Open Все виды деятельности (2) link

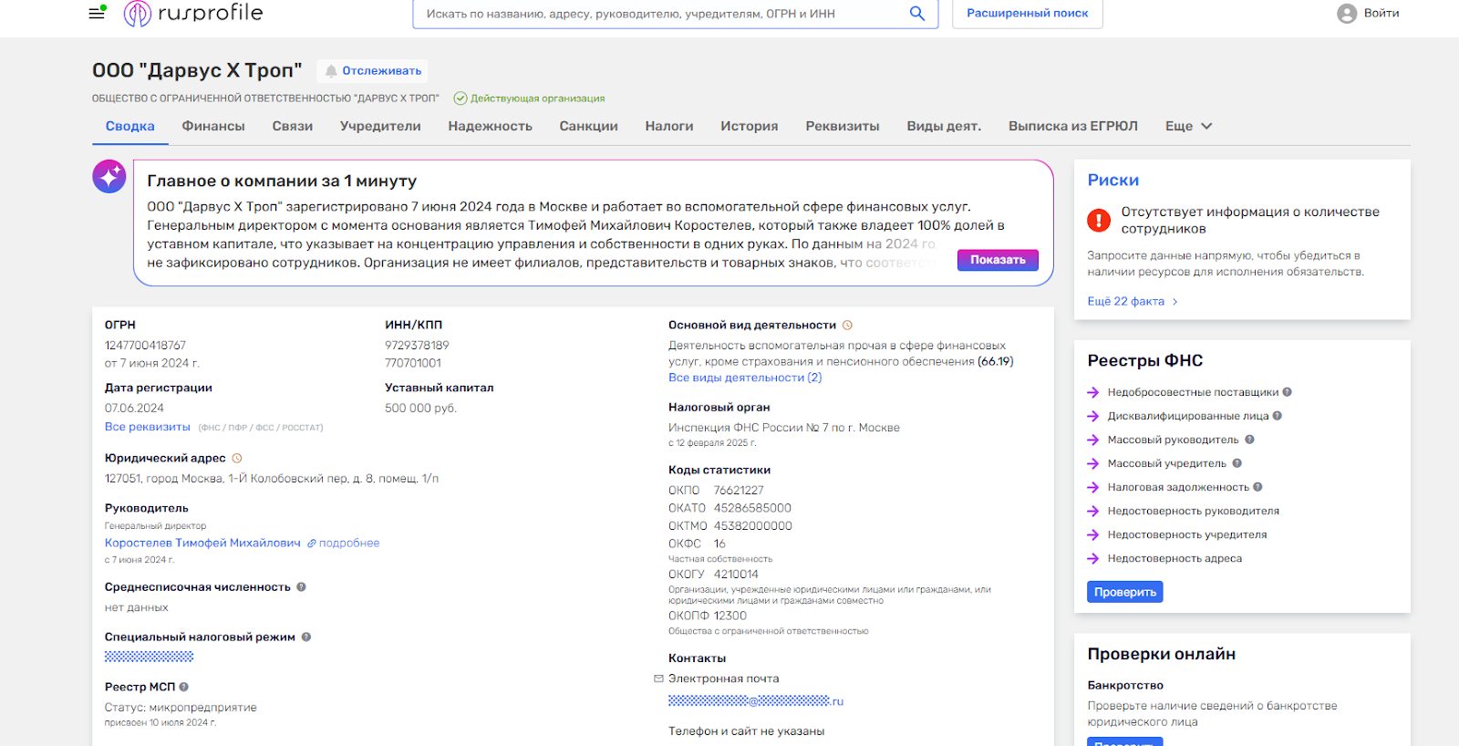pyautogui.click(x=745, y=378)
